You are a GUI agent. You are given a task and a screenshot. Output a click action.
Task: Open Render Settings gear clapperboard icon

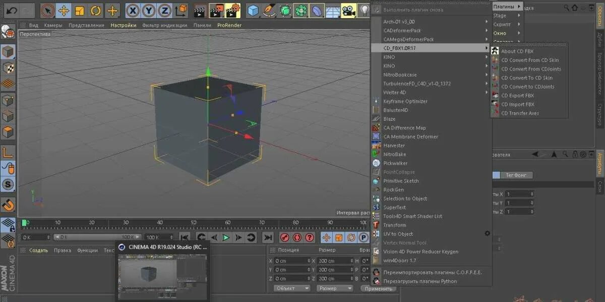pyautogui.click(x=233, y=10)
